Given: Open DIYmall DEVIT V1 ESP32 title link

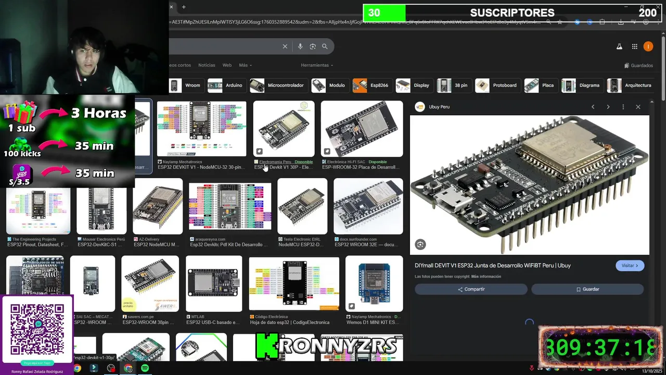Looking at the screenshot, I should tap(493, 266).
